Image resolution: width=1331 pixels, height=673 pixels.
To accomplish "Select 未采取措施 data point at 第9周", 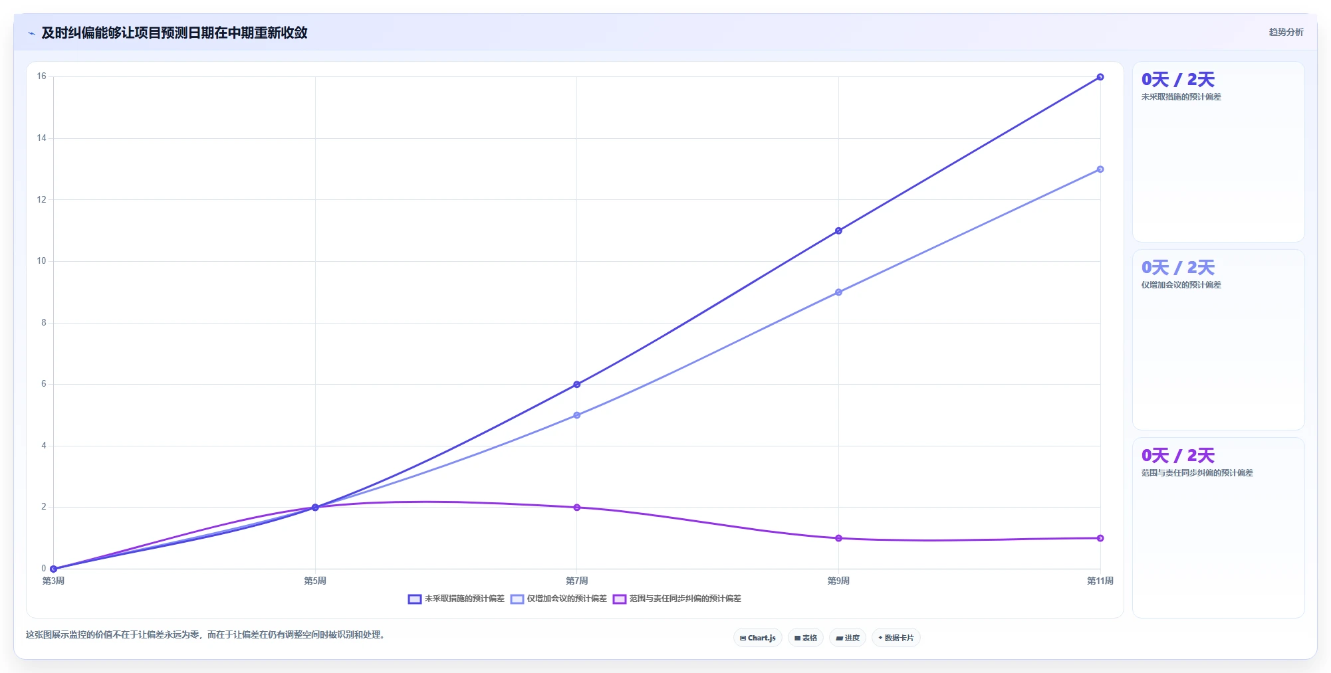I will 838,231.
